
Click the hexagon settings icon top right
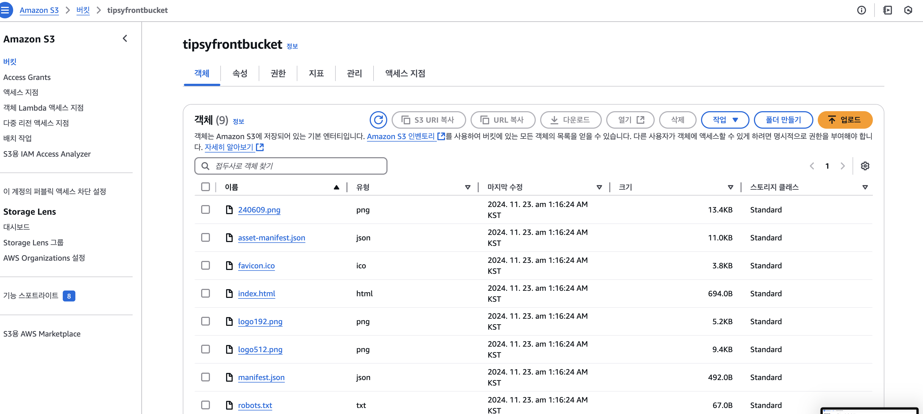coord(908,10)
